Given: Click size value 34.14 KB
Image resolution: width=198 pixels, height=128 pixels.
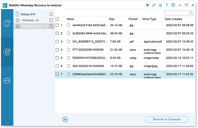Looking at the screenshot, I should tap(116, 25).
